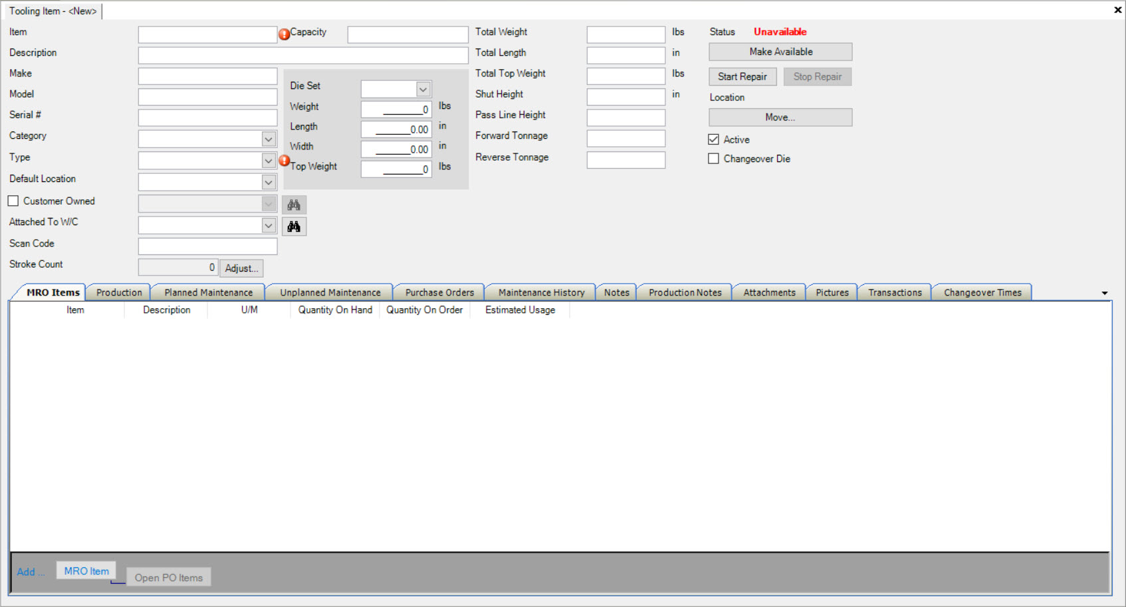Go to the Purchase Orders tab
The height and width of the screenshot is (607, 1126).
pos(439,292)
